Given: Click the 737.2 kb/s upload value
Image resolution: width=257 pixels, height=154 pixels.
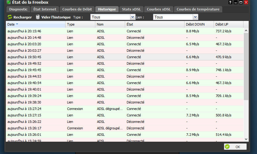Looking at the screenshot, I should (x=223, y=31).
